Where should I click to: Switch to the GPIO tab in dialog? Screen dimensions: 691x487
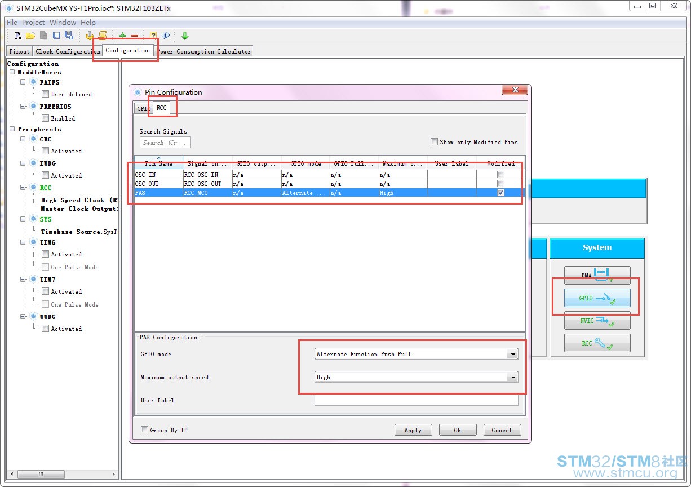coord(144,109)
